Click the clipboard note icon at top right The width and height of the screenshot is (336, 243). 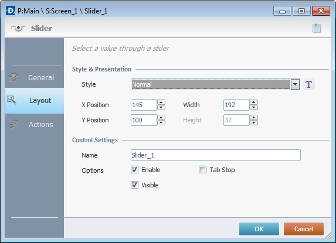[x=317, y=28]
